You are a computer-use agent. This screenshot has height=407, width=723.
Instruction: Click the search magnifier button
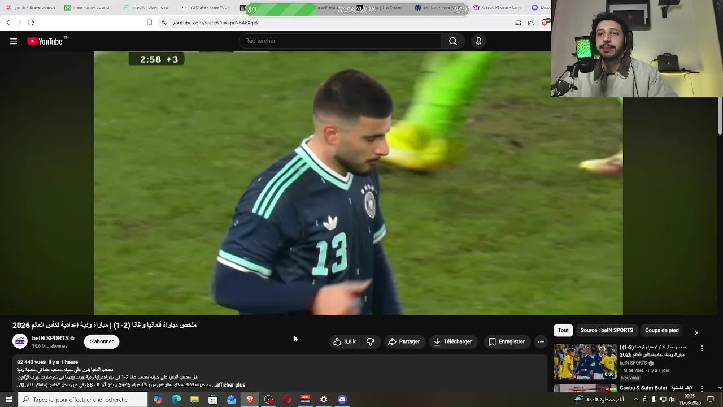coord(453,41)
